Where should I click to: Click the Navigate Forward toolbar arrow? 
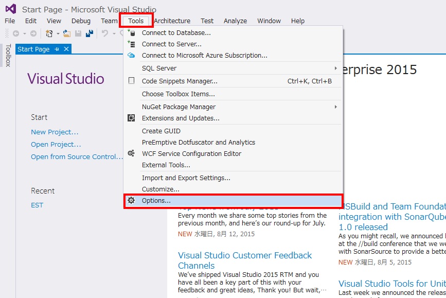click(x=33, y=33)
